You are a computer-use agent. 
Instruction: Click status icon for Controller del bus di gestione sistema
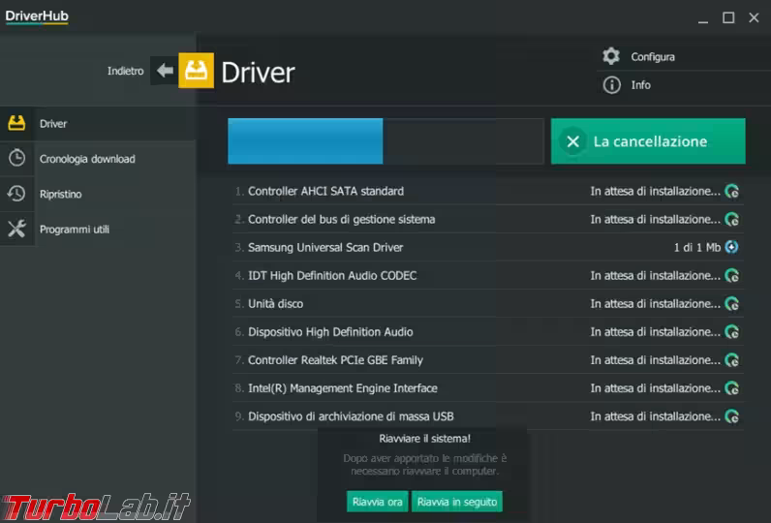pos(731,219)
